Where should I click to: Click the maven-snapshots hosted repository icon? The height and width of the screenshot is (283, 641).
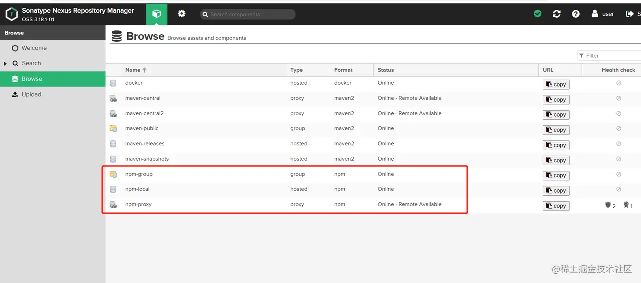[113, 159]
